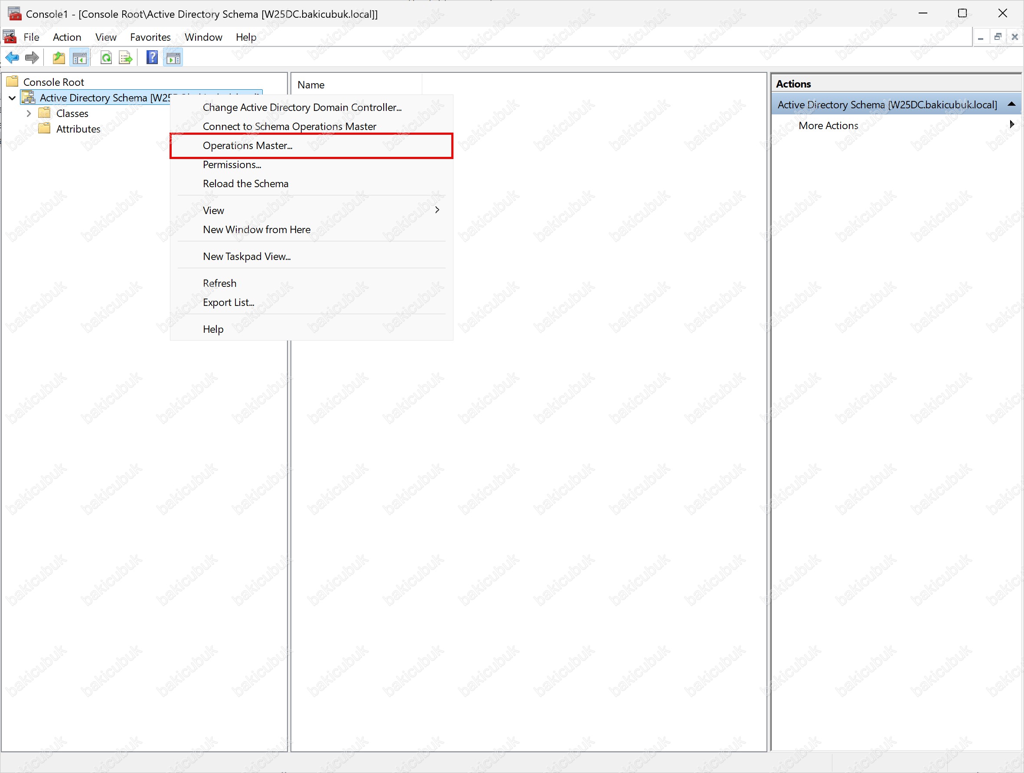Collapse the Actions pane section header arrow
The width and height of the screenshot is (1024, 773).
pyautogui.click(x=1011, y=104)
